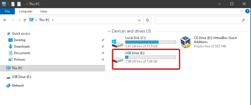Click inside the search input box

(198, 20)
